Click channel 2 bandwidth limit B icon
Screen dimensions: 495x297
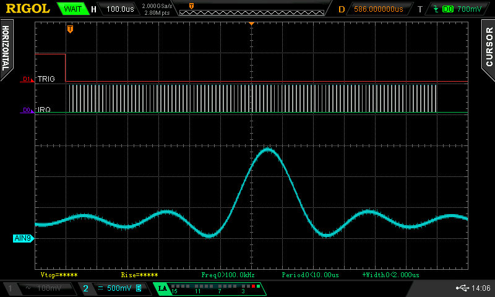tap(138, 288)
